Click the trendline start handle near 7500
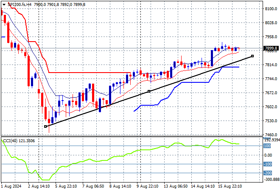This screenshot has height=191, width=280. click(45, 126)
